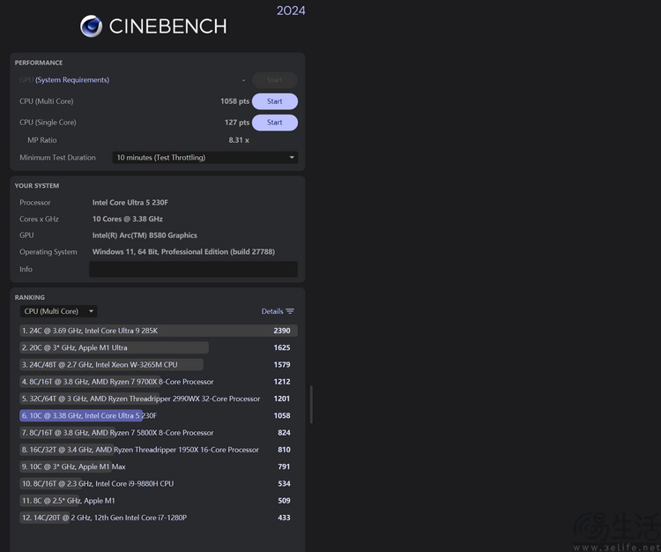Image resolution: width=661 pixels, height=552 pixels.
Task: Select ranking row 11. 8C Apple M1
Action: tap(159, 501)
